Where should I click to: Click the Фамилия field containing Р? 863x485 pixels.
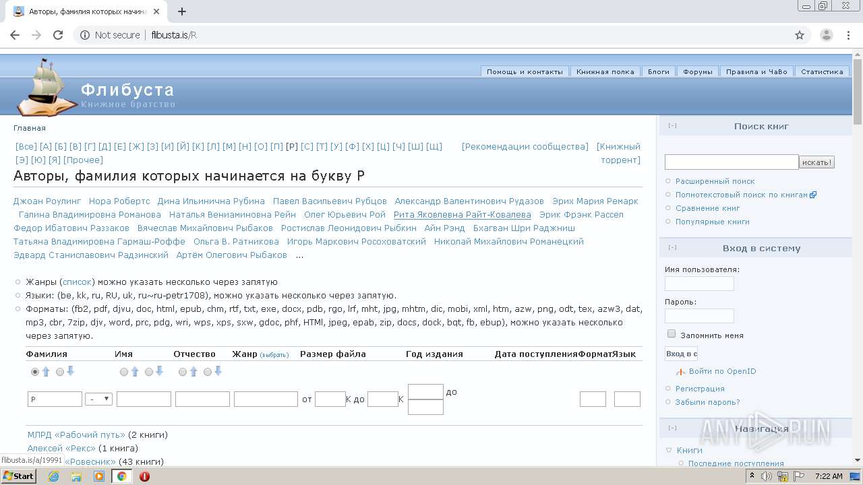[x=55, y=399]
